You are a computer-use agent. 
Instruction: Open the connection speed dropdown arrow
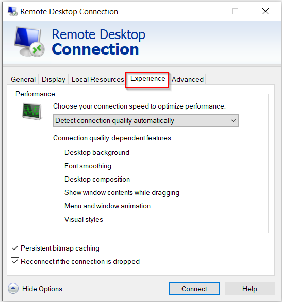point(233,120)
